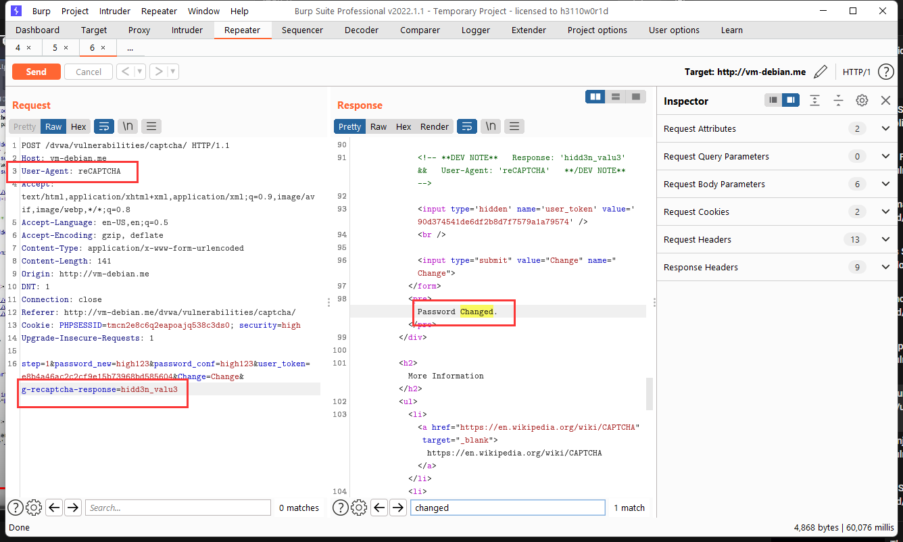Open the Repeater help question mark icon
The height and width of the screenshot is (542, 903).
pyautogui.click(x=885, y=72)
